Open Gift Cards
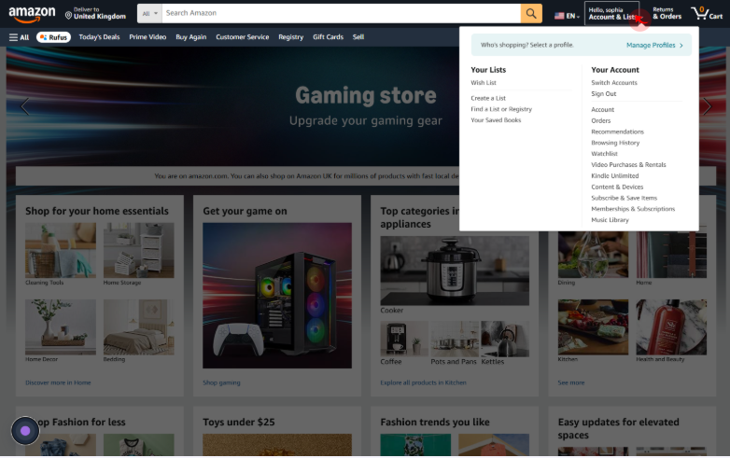 point(328,37)
